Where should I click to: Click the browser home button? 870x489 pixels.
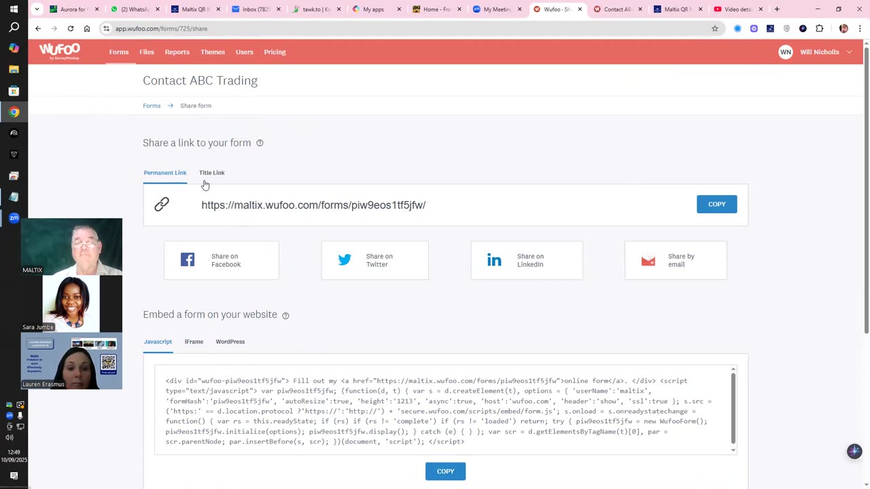coord(87,29)
